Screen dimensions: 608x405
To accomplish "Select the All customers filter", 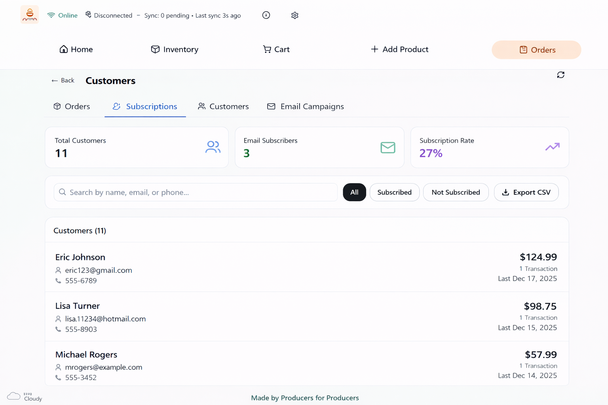I will click(x=354, y=192).
